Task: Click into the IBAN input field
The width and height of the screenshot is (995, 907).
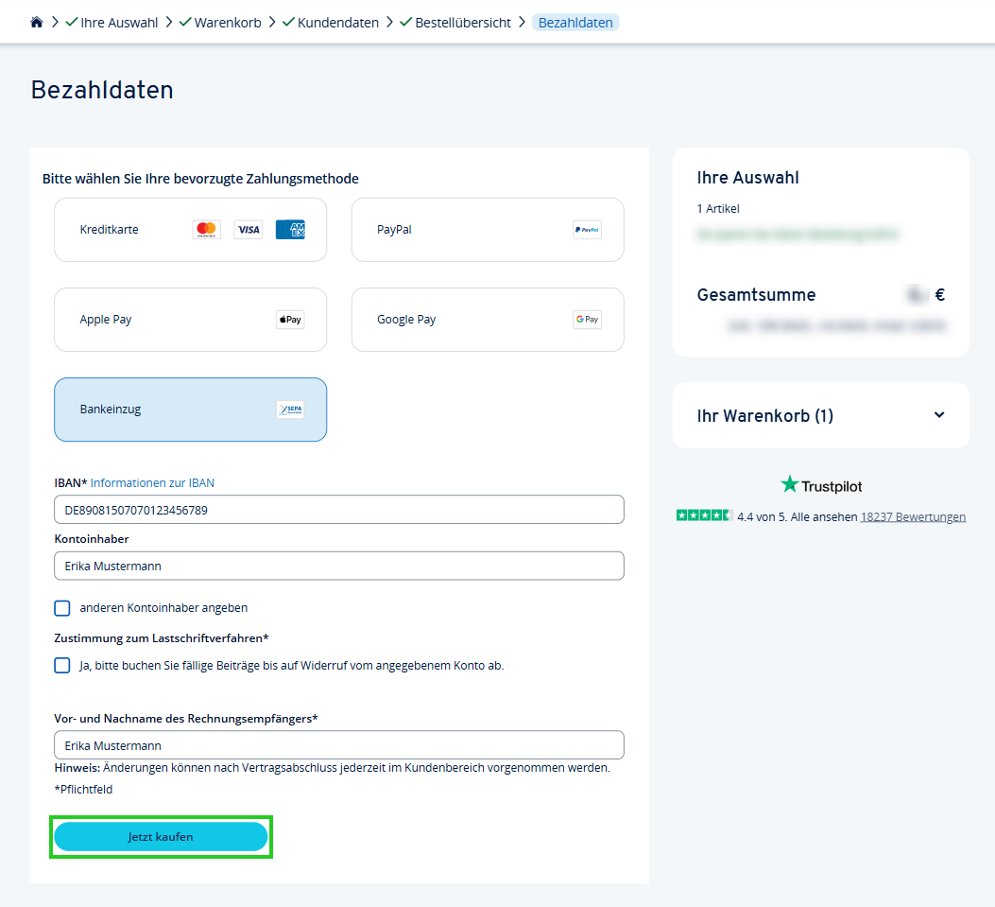Action: pos(338,509)
